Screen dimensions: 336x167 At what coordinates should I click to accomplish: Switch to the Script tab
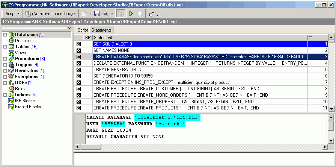tap(83, 30)
